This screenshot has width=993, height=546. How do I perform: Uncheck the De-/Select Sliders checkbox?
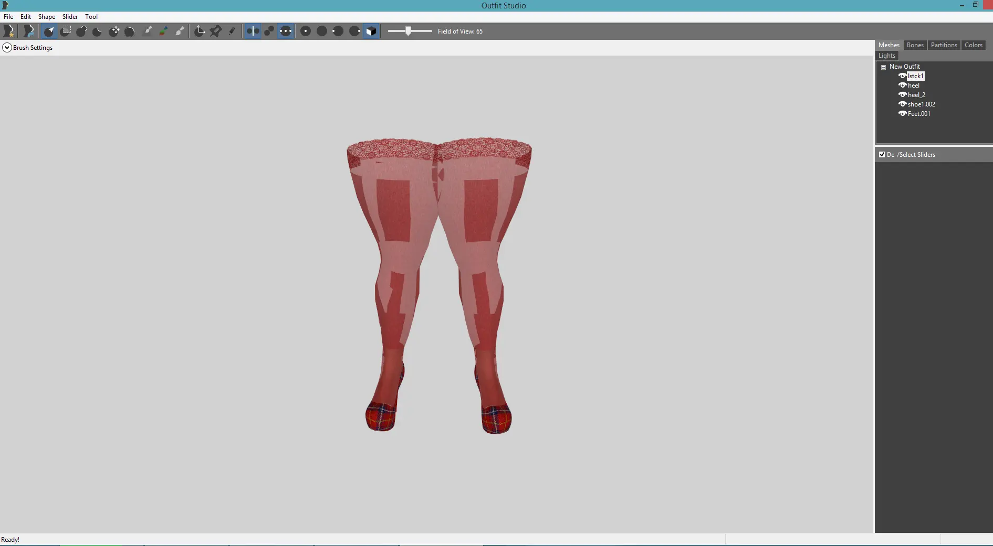(882, 155)
